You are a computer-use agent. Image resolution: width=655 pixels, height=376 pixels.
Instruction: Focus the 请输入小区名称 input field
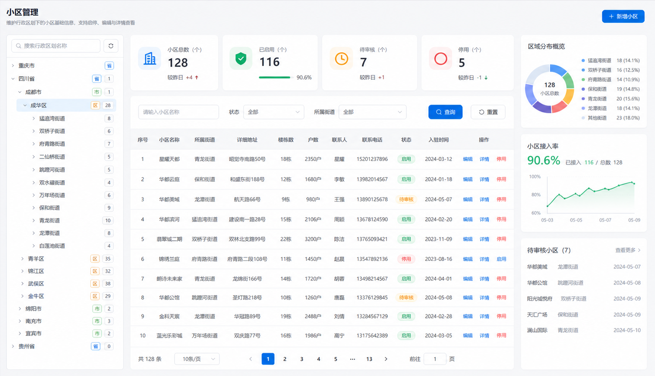tap(178, 112)
